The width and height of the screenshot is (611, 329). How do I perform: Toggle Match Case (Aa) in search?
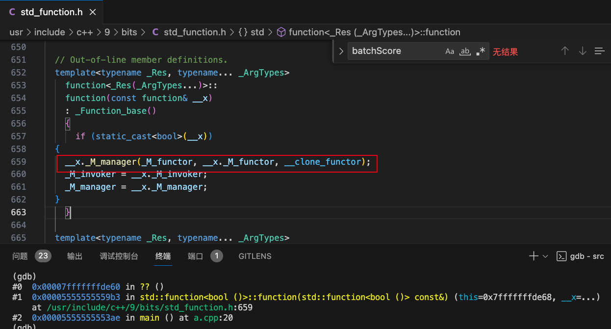click(450, 51)
